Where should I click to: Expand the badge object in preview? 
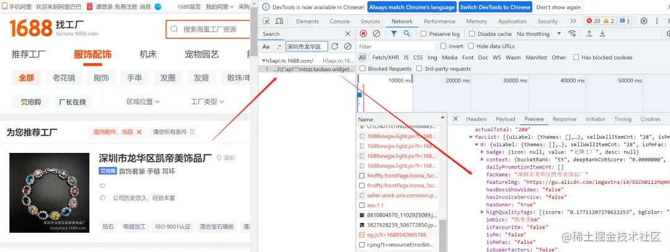coord(483,152)
